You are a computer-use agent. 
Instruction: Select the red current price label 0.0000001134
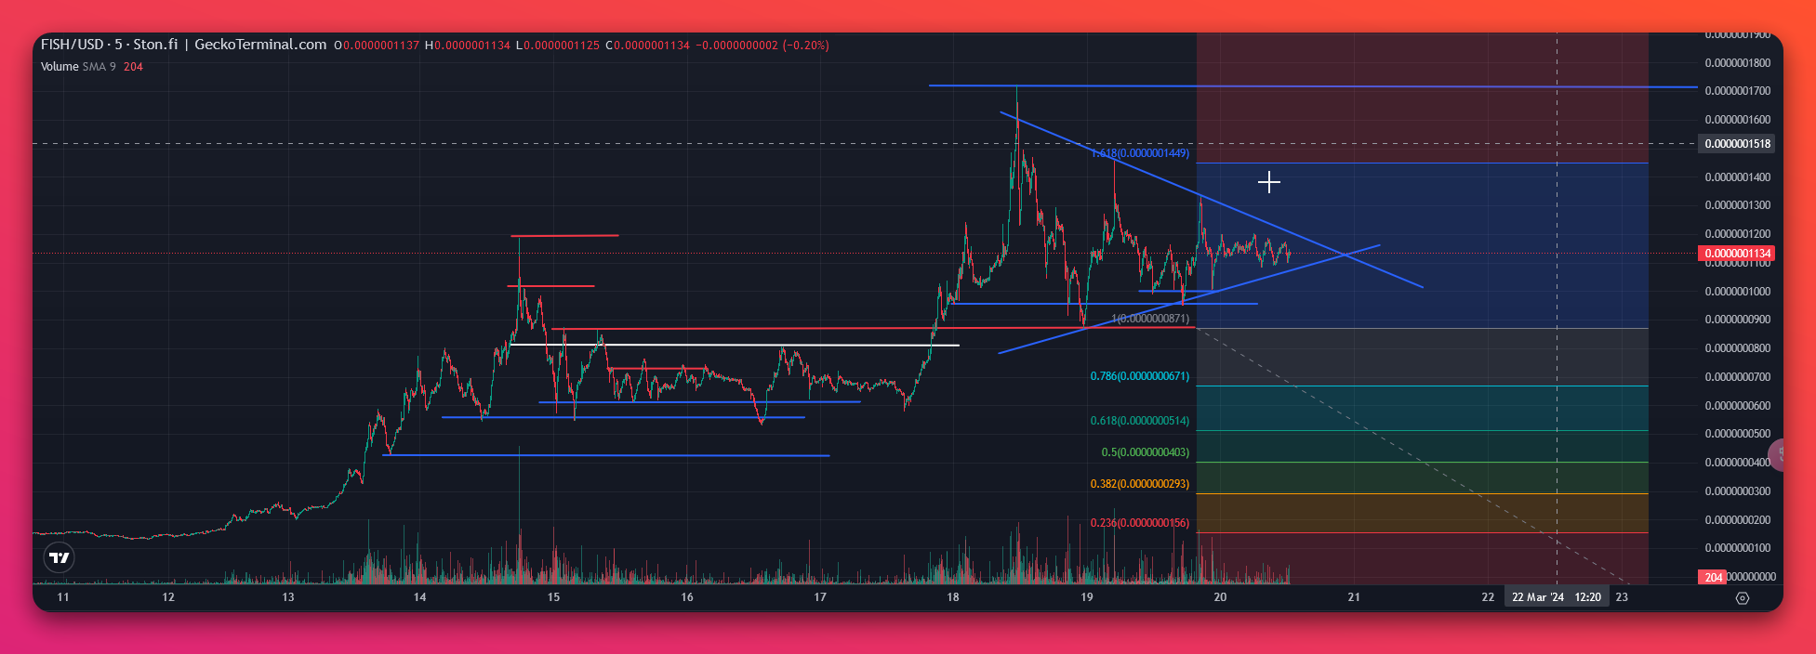[x=1736, y=254]
